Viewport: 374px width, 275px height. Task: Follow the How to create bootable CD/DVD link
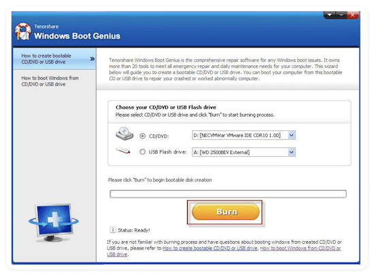pyautogui.click(x=210, y=248)
